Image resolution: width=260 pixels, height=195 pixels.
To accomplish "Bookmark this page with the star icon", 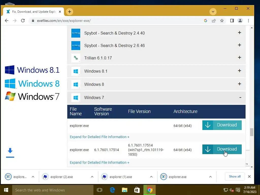I will pos(222,21).
